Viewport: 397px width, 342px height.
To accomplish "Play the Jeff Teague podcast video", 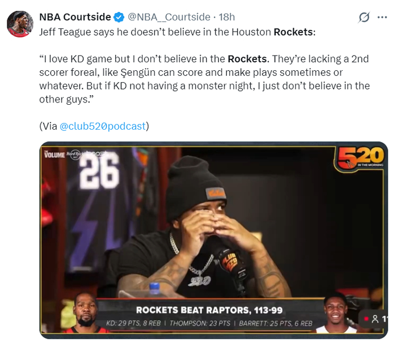I will [x=214, y=240].
